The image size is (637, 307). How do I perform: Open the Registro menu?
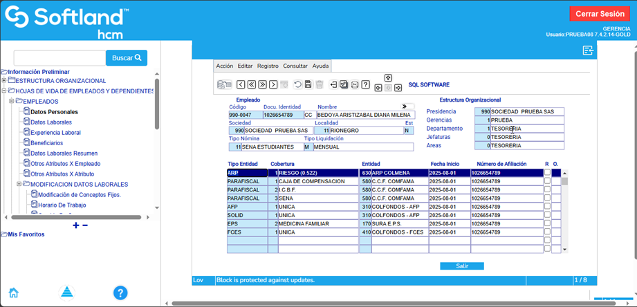pyautogui.click(x=268, y=66)
